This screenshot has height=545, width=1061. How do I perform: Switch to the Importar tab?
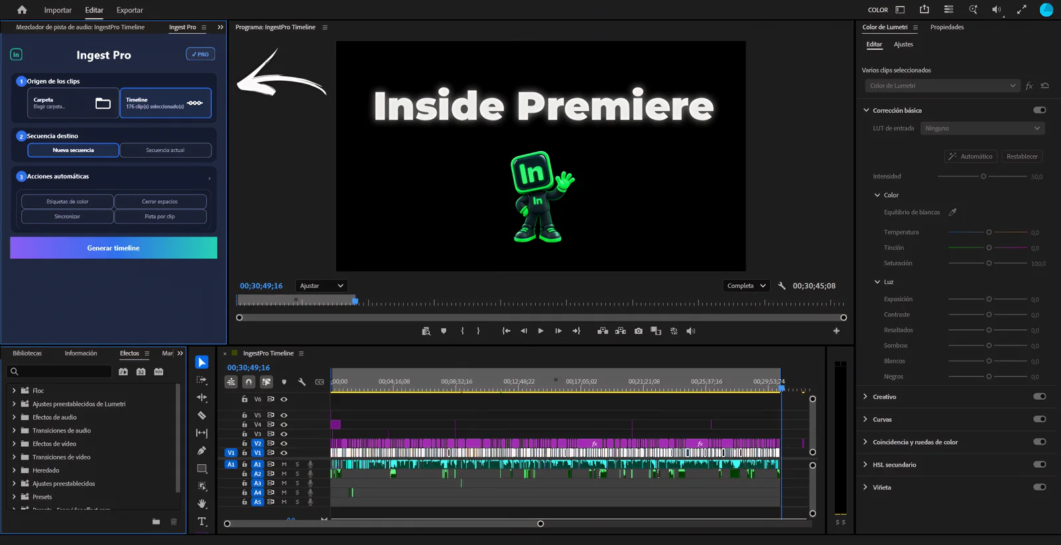58,10
